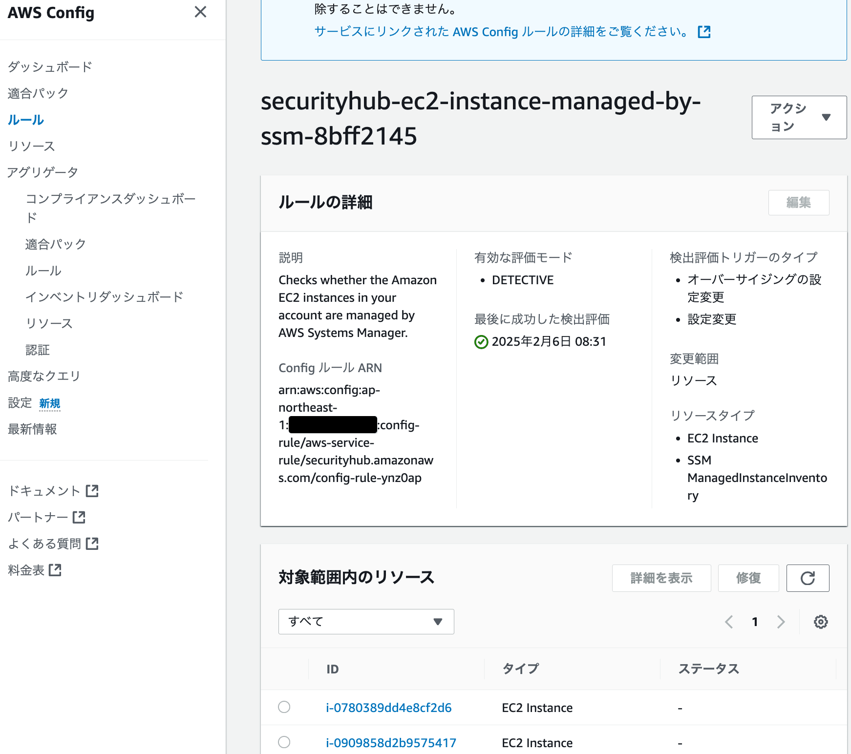Click the 詳細を表示 button
Screen dimensions: 851x754
click(661, 578)
